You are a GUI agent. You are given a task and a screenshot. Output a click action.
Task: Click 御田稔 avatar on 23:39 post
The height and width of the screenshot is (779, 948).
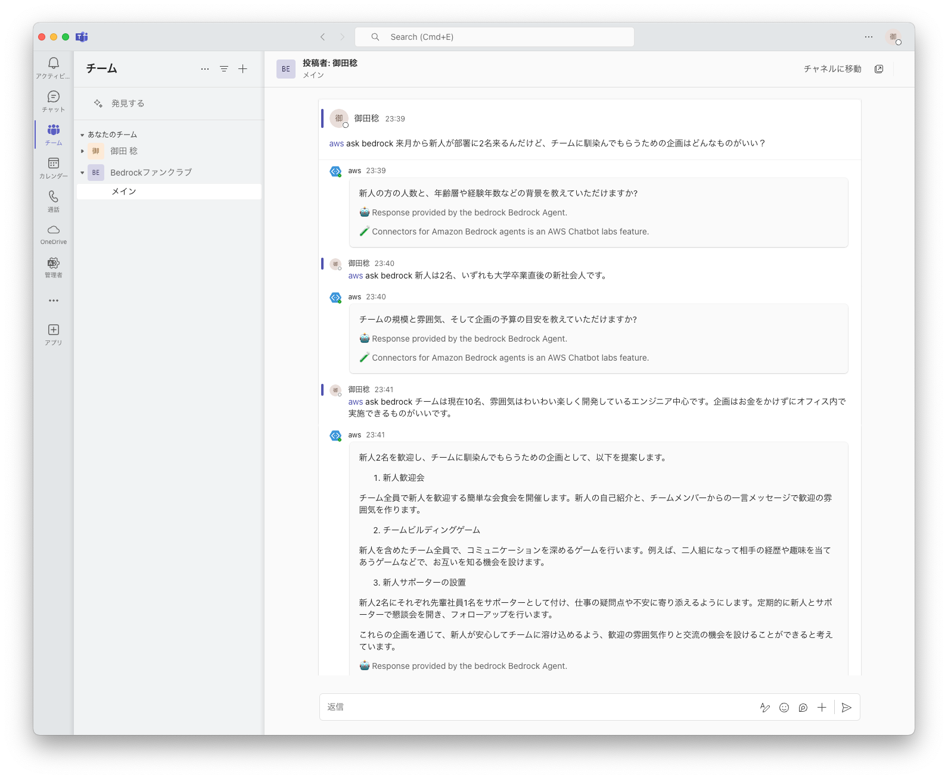tap(339, 118)
